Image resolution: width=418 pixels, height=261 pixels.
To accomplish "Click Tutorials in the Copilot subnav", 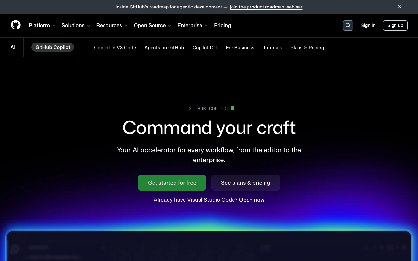I will pyautogui.click(x=272, y=47).
